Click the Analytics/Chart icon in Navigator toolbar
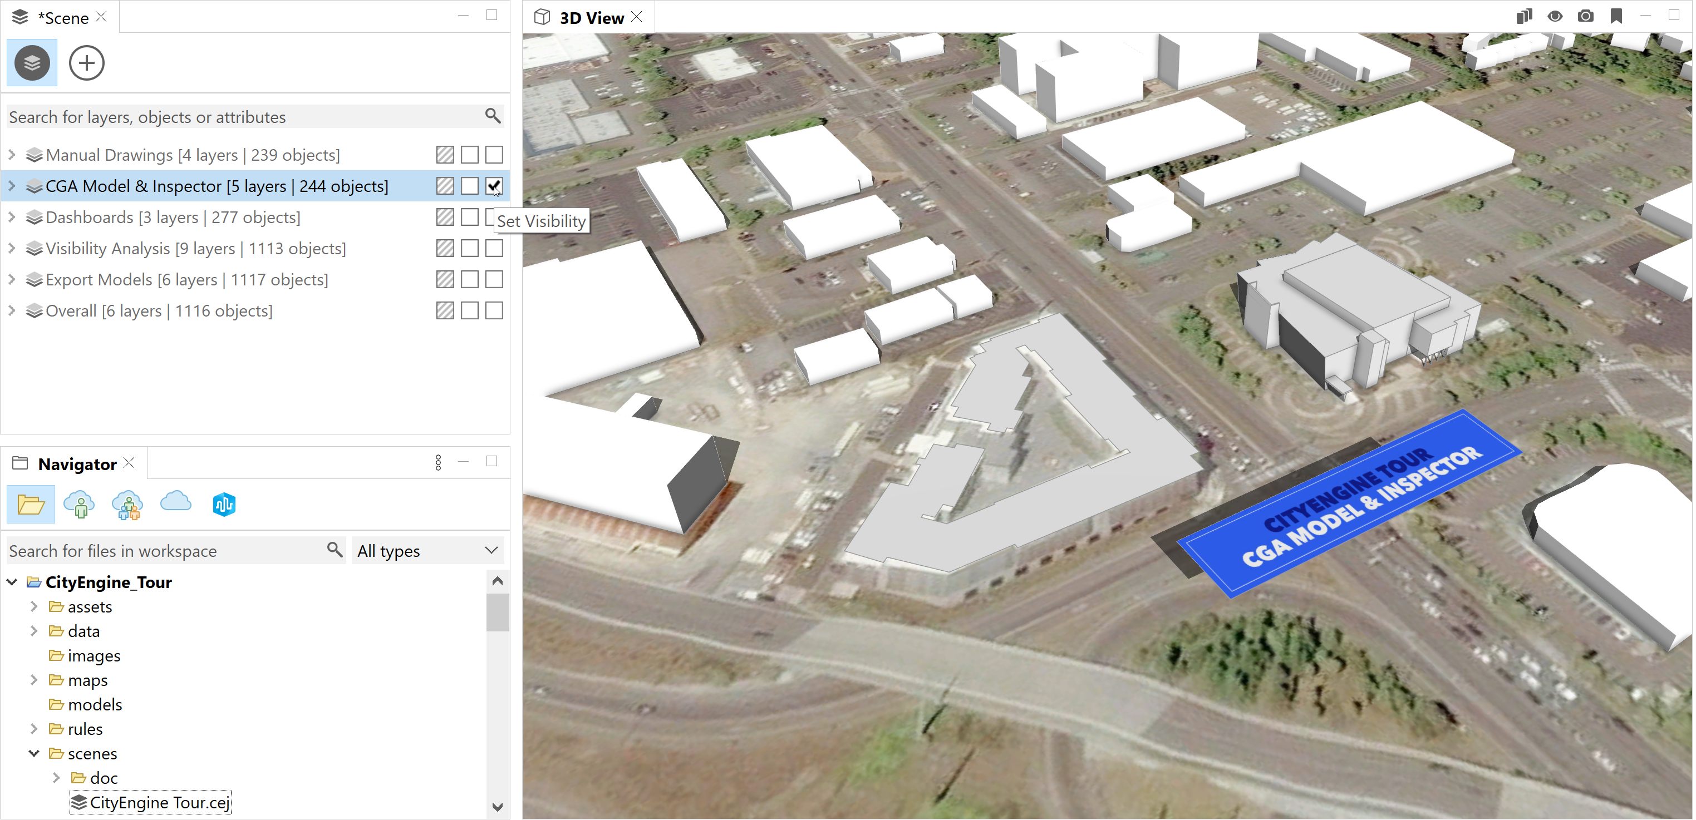This screenshot has height=820, width=1696. [x=224, y=505]
